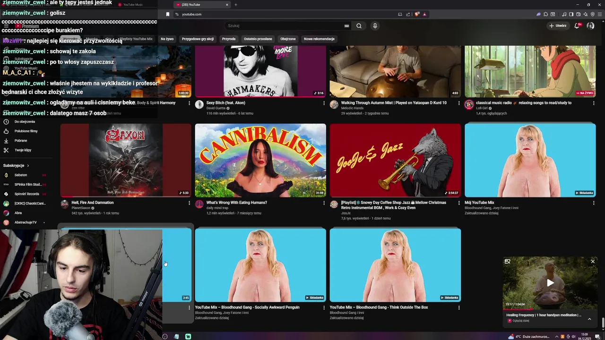
Task: Open Hell, Fire And Damnation options menu
Action: pyautogui.click(x=189, y=203)
